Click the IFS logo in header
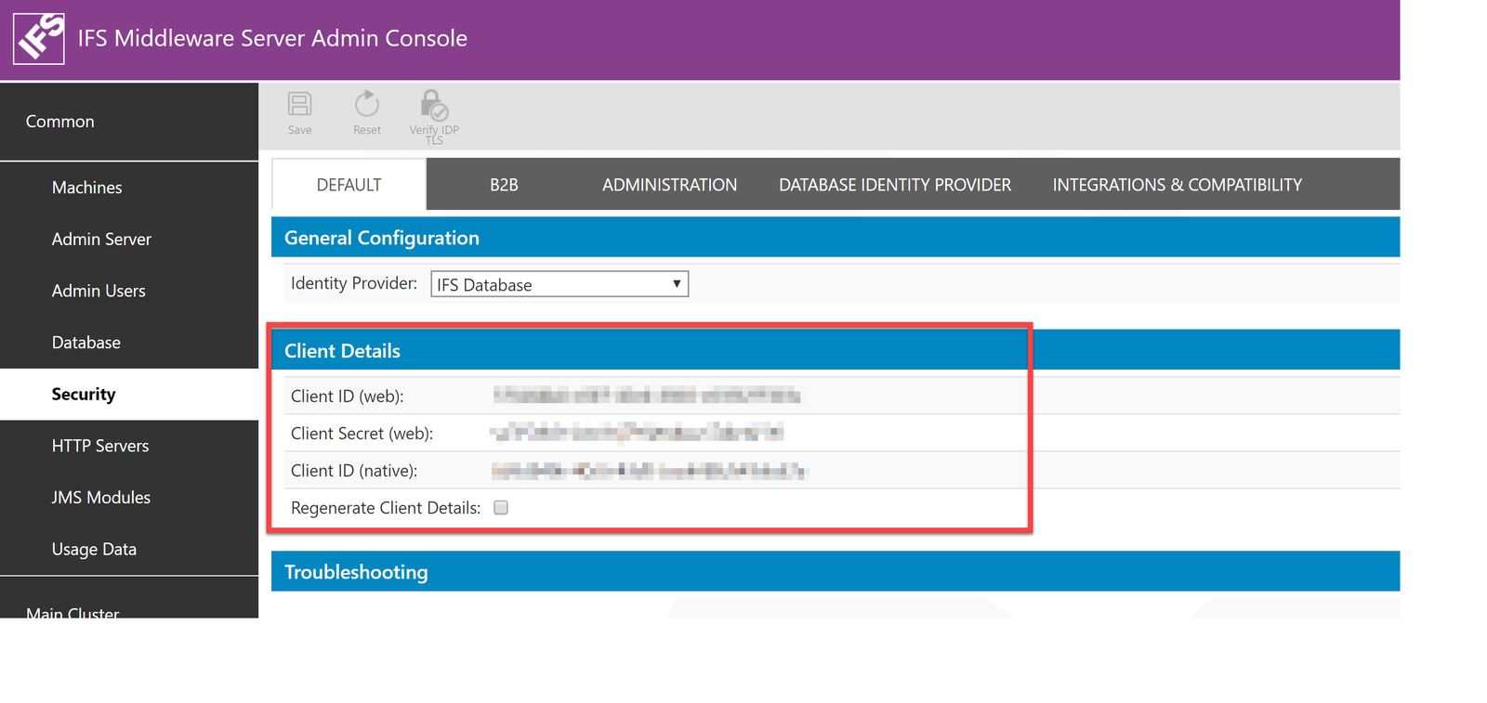 (39, 38)
